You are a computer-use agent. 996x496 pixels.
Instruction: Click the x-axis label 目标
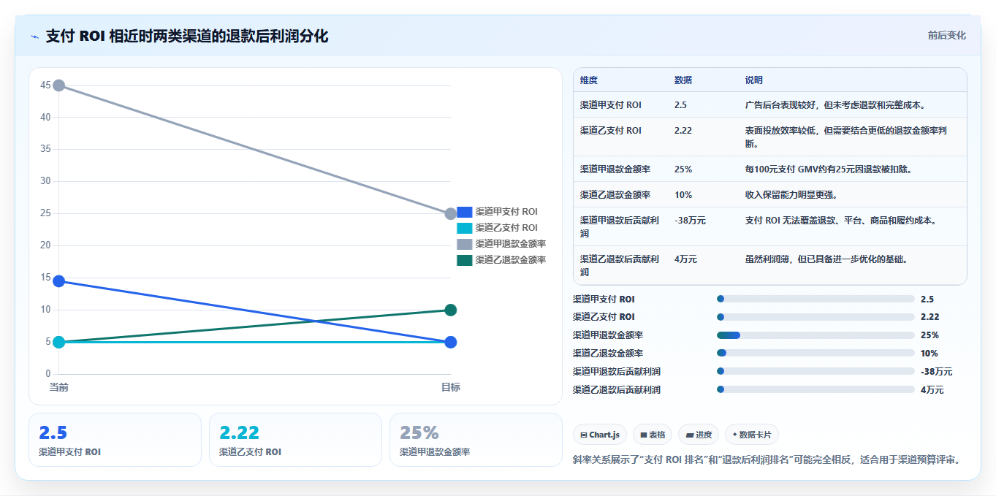(451, 387)
